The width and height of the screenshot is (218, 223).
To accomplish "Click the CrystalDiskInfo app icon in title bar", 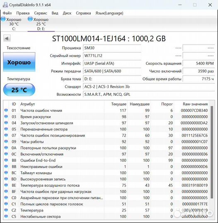I will click(x=5, y=5).
